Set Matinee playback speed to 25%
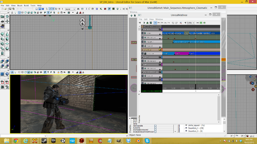This screenshot has height=144, width=257. click(162, 23)
